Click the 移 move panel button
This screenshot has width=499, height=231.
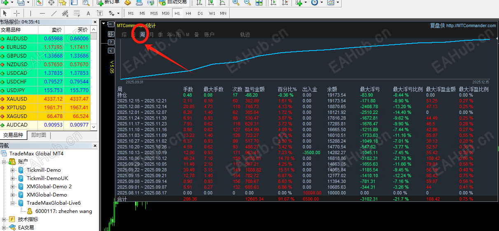(111, 34)
